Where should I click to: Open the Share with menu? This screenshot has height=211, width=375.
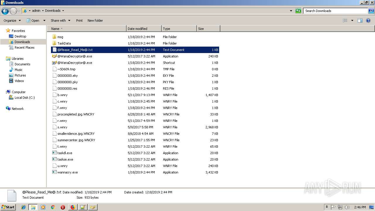[x=60, y=21]
